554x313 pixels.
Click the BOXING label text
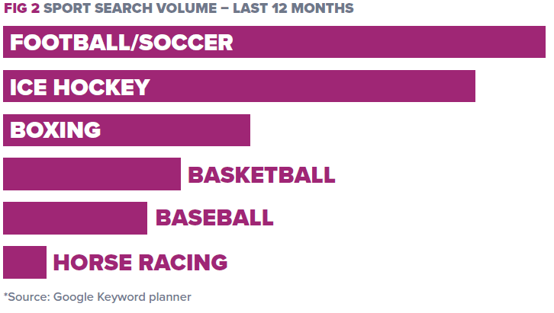(56, 130)
